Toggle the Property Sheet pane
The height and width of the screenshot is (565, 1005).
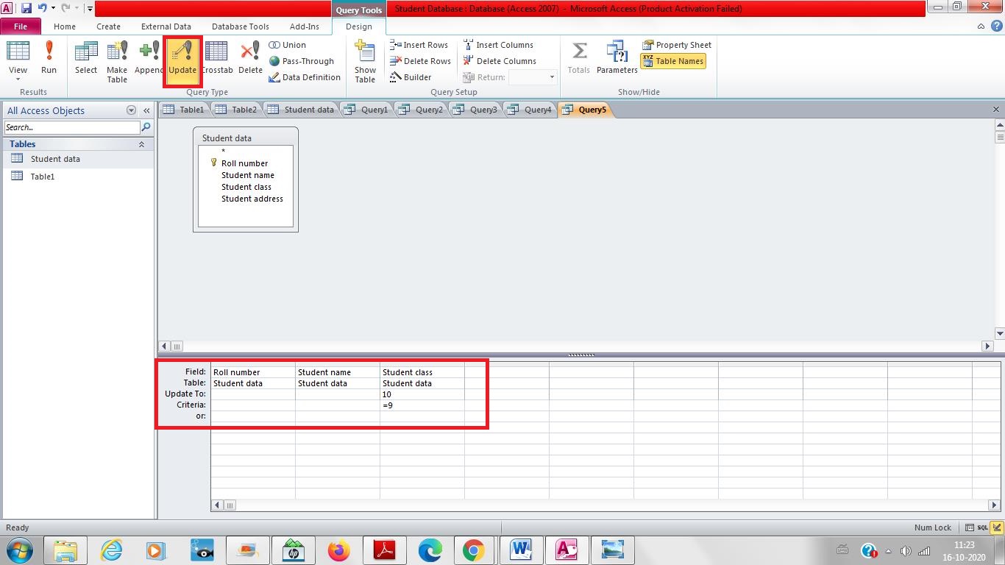click(677, 45)
